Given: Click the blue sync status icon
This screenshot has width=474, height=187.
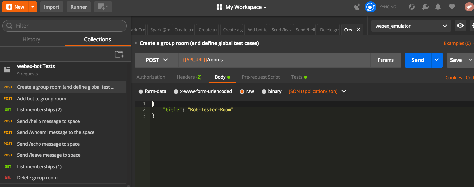Looking at the screenshot, I should [x=370, y=7].
